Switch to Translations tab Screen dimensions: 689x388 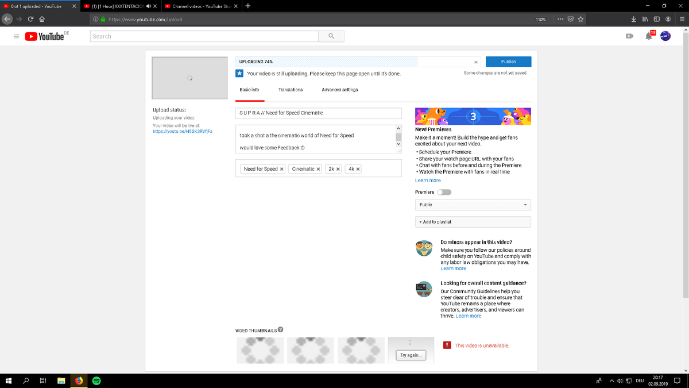[291, 90]
